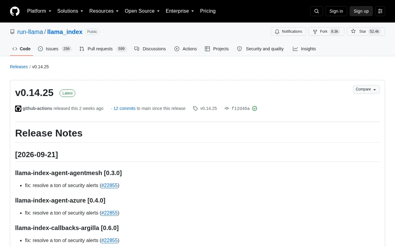View the Insights tab
395x247 pixels.
pos(304,49)
